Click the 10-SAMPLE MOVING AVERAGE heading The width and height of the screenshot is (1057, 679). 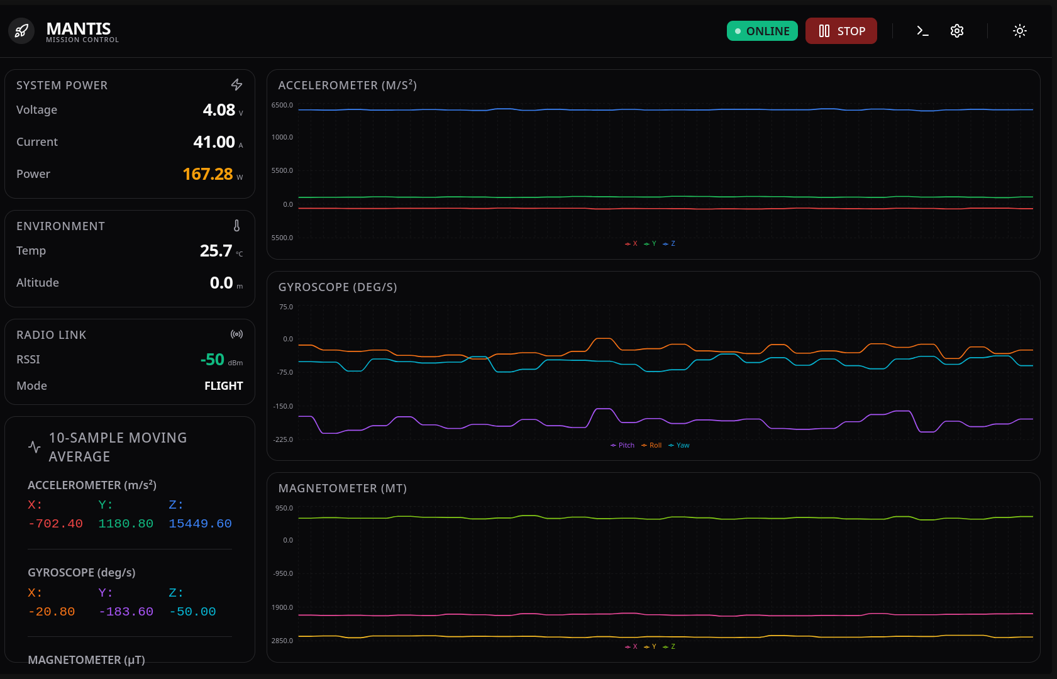coord(118,447)
